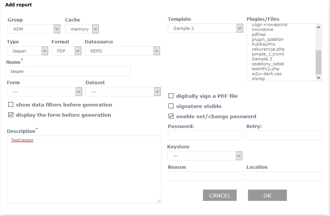This screenshot has width=330, height=216.
Task: Focus the Name text field containing Jasper
Action: coord(68,71)
